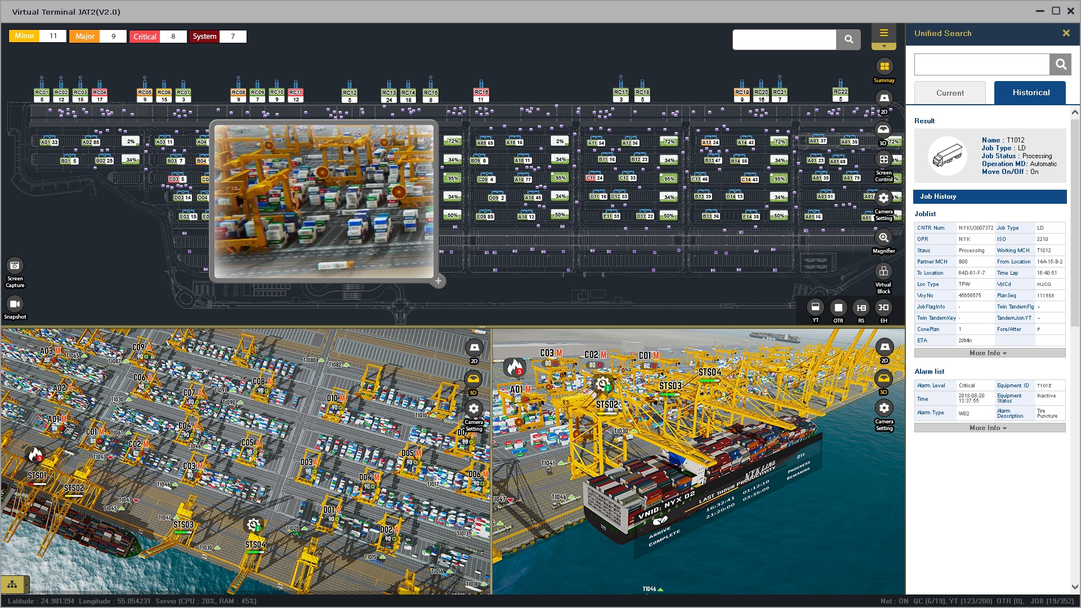The image size is (1081, 608).
Task: Toggle the RS equipment filter
Action: pyautogui.click(x=861, y=308)
